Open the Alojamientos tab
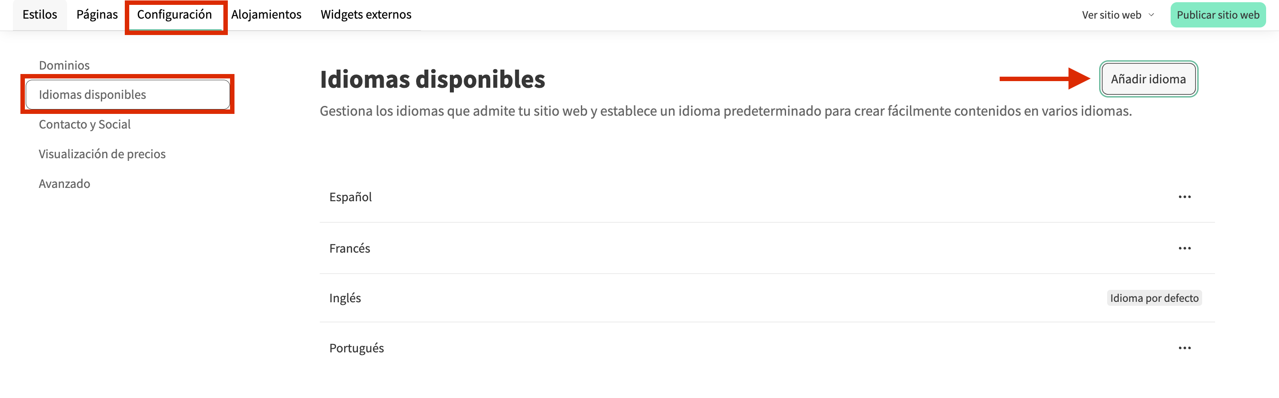The image size is (1279, 398). point(266,14)
